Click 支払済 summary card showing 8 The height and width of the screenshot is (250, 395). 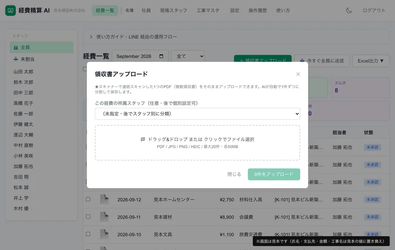pyautogui.click(x=360, y=87)
